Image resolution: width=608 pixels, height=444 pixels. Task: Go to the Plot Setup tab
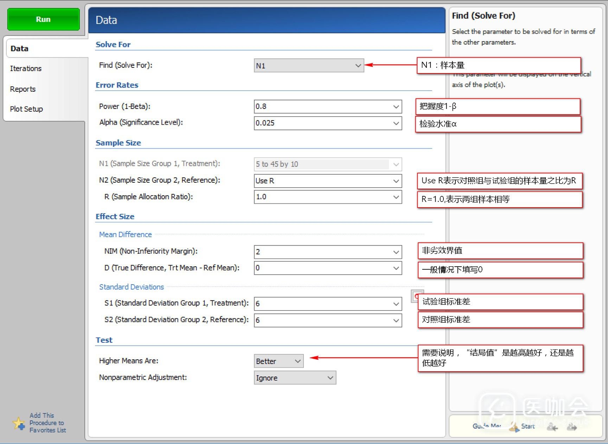point(26,109)
